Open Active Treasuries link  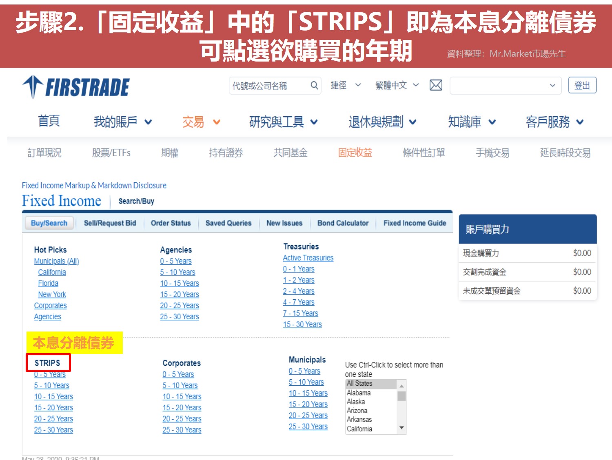coord(308,258)
